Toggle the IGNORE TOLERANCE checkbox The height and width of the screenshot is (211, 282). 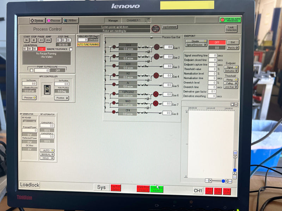71,49
